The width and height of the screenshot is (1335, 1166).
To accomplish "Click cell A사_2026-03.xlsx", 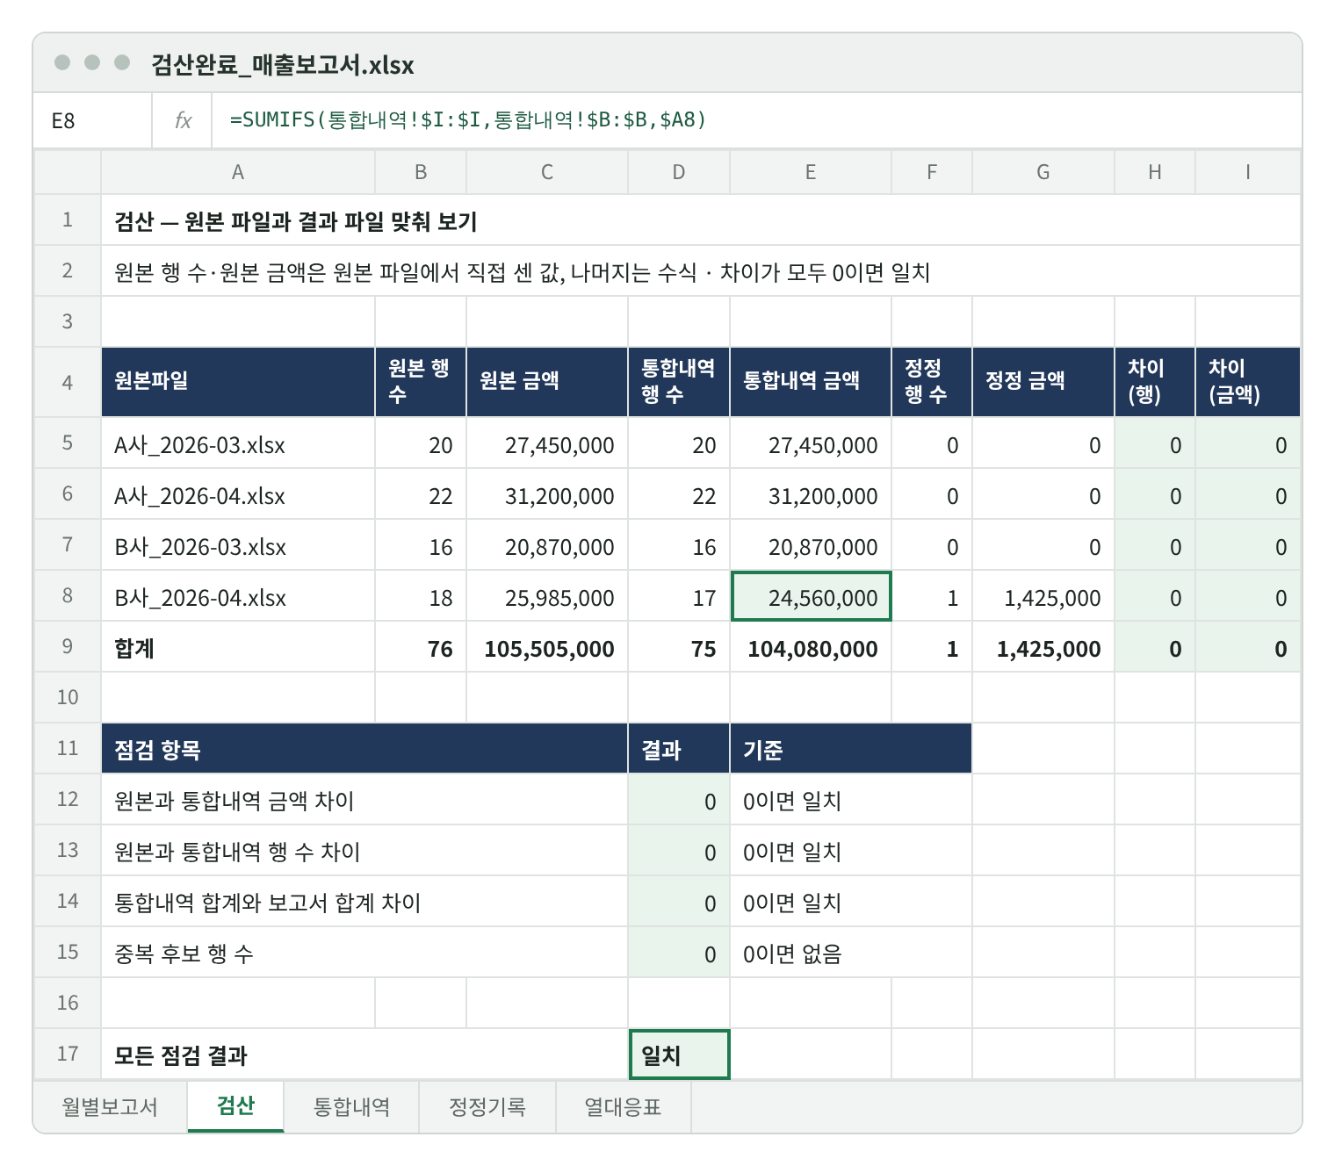I will tap(238, 443).
